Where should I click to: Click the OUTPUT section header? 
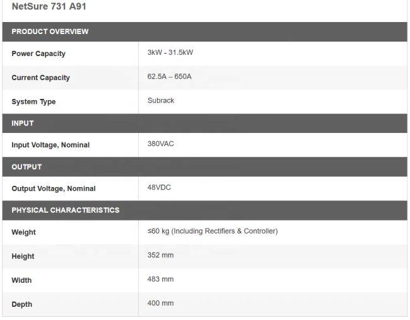click(x=205, y=167)
